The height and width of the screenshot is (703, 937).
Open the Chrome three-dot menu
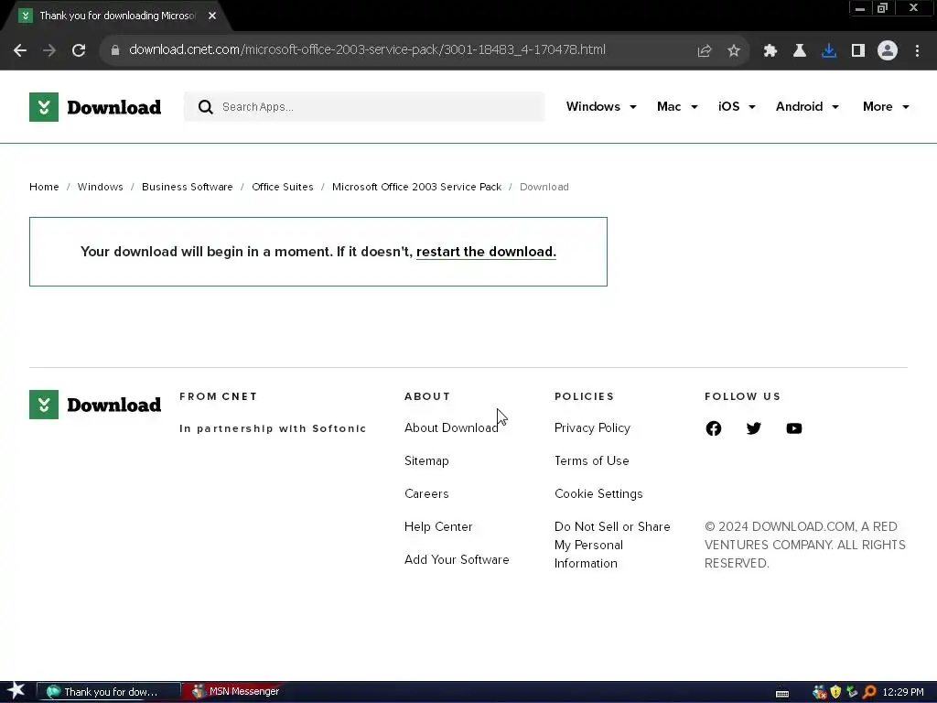pos(917,50)
